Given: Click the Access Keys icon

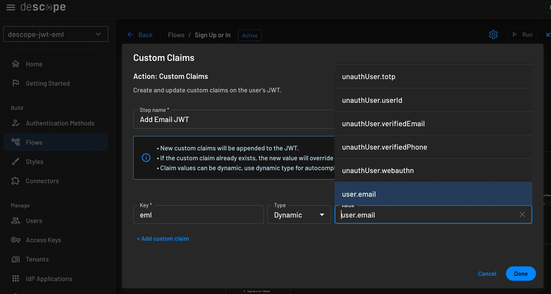Looking at the screenshot, I should click(15, 240).
